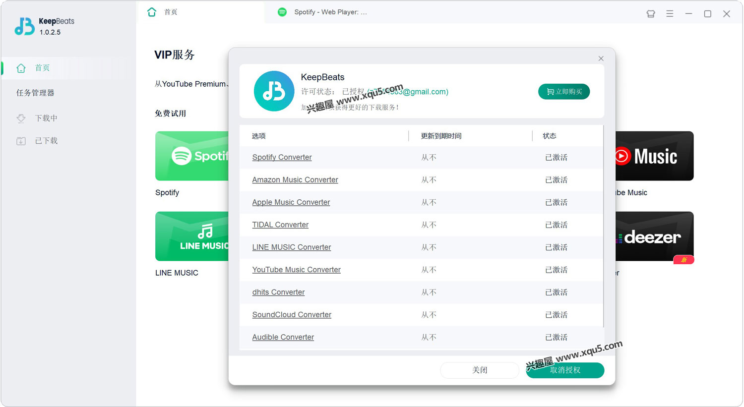Screen dimensions: 744x407
Task: Open the skin/theme shirt icon
Action: [x=651, y=14]
